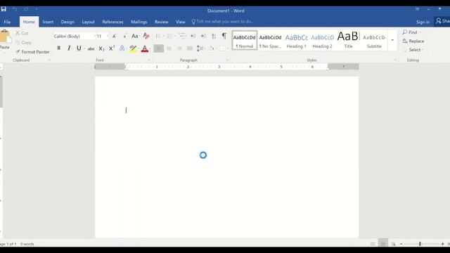Toggle Subscript formatting

101,48
